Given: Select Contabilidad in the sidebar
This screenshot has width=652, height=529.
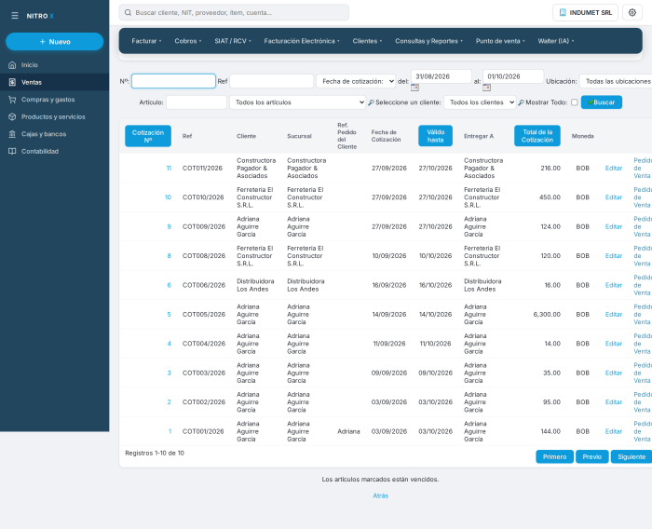Looking at the screenshot, I should [54, 152].
